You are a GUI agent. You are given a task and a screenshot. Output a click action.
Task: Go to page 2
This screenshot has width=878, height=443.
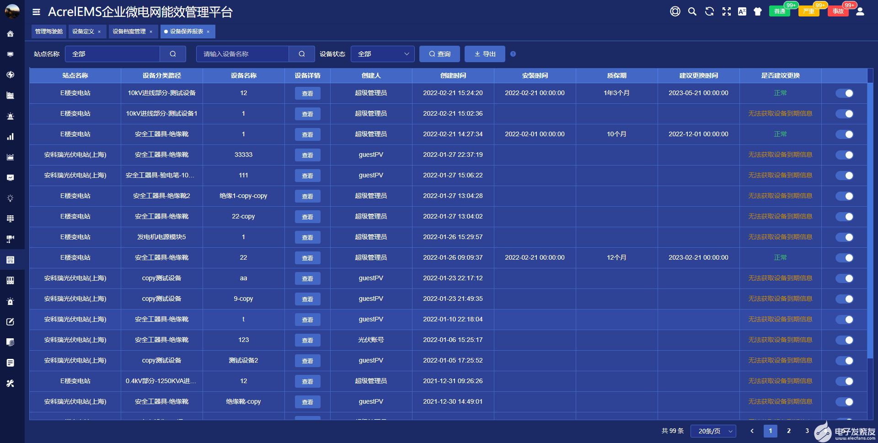789,431
